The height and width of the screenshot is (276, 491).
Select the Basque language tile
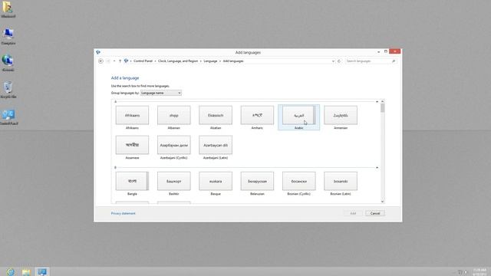[x=216, y=184]
